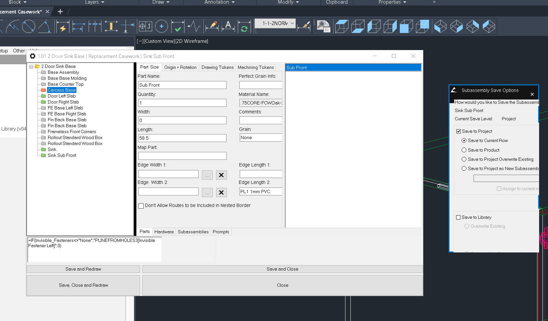The image size is (548, 321).
Task: Choose the Front view cube icon
Action: 406,26
